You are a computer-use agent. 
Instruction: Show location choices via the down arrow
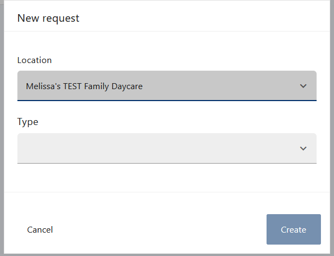[x=303, y=86]
